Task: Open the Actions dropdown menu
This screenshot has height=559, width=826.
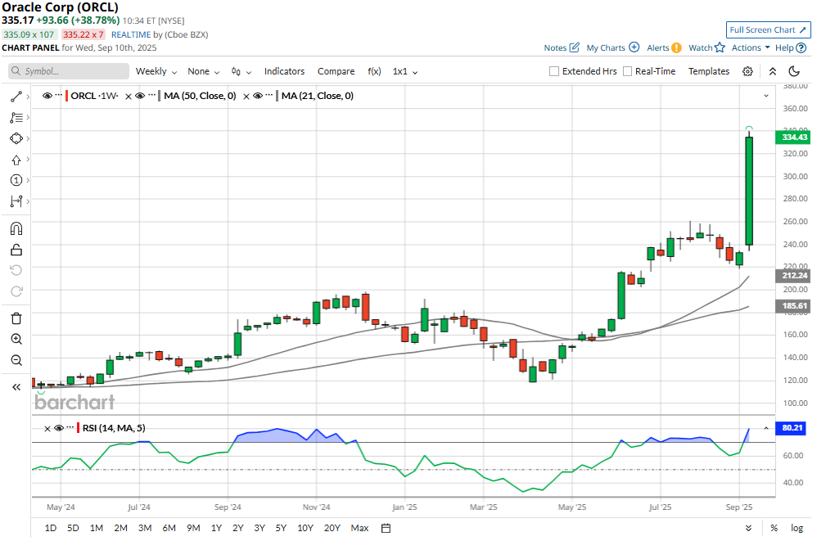Action: tap(751, 48)
